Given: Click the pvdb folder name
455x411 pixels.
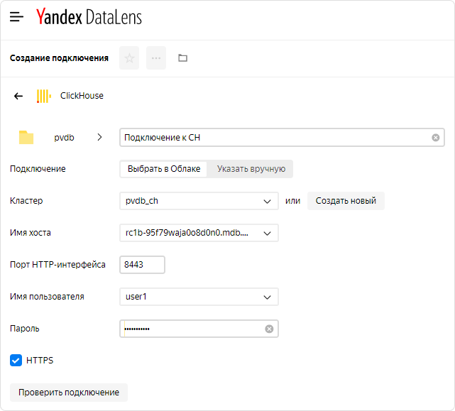Looking at the screenshot, I should pyautogui.click(x=64, y=137).
